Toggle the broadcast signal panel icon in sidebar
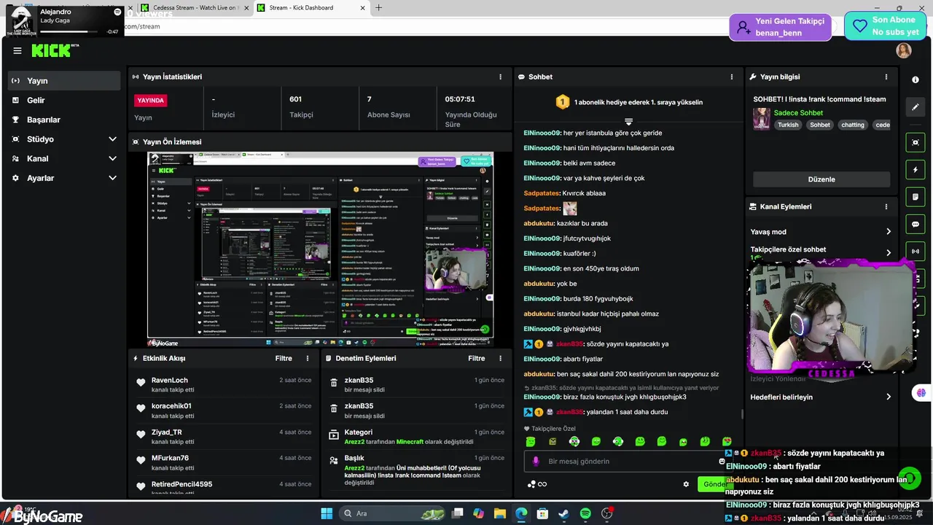Screen dimensions: 933x525 point(916,251)
